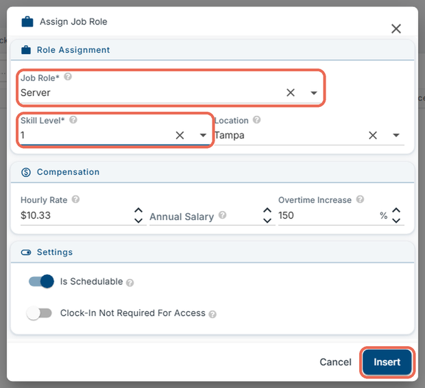The width and height of the screenshot is (425, 388).
Task: Increase the Annual Salary value
Action: pos(267,210)
